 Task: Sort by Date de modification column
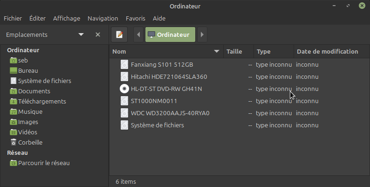click(x=327, y=52)
